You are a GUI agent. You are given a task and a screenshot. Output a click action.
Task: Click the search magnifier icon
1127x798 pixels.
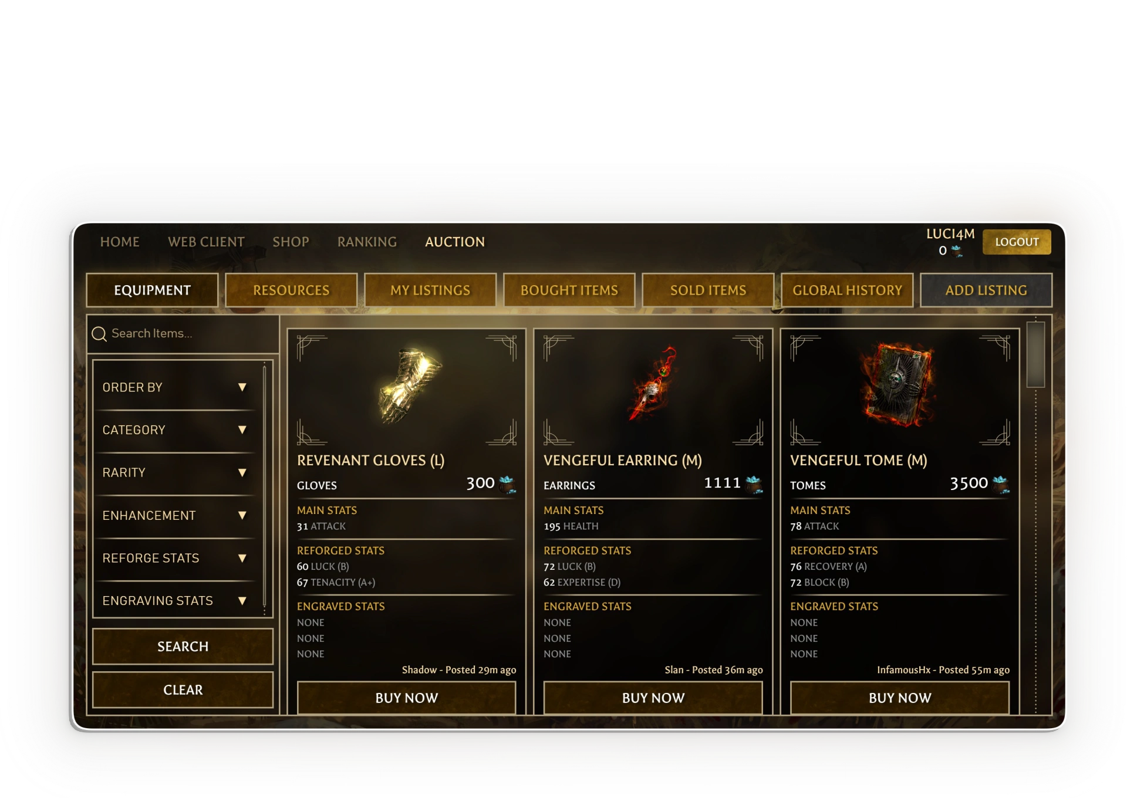pyautogui.click(x=99, y=334)
